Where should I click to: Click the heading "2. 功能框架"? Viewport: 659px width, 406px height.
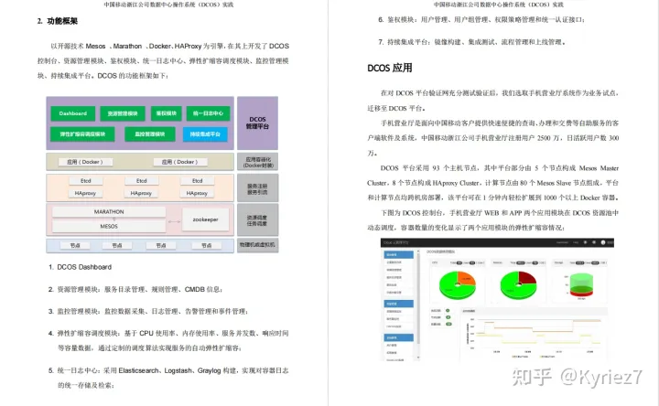click(57, 21)
